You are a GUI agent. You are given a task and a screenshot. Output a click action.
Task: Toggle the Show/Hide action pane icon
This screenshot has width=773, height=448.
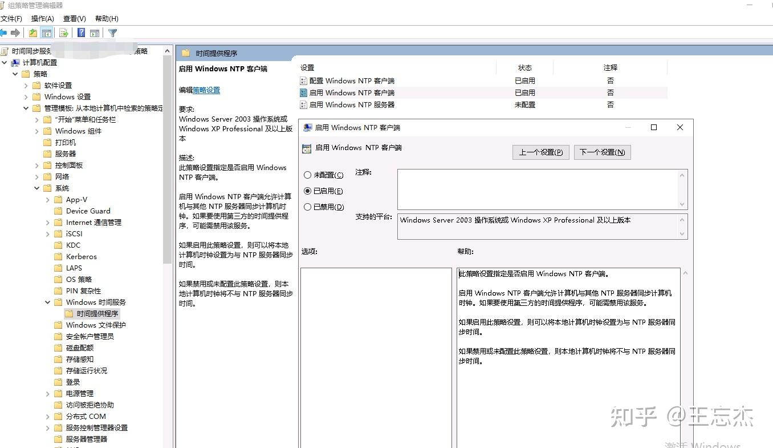point(95,33)
